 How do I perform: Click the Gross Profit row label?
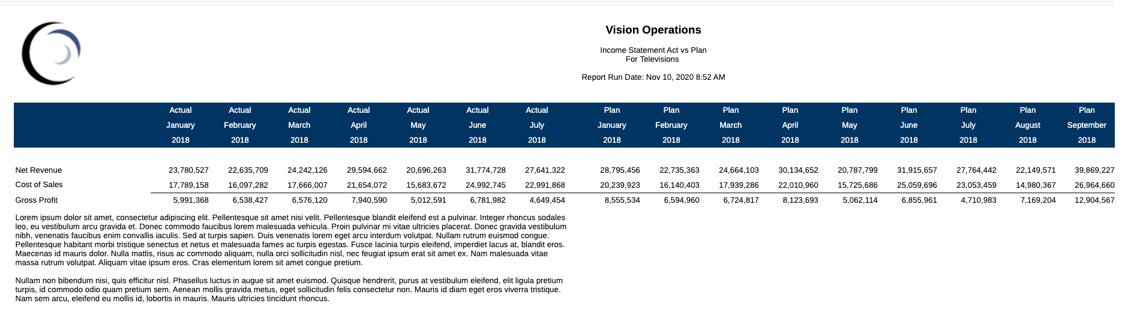click(x=37, y=200)
